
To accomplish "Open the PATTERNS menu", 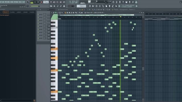I will [7, 2].
